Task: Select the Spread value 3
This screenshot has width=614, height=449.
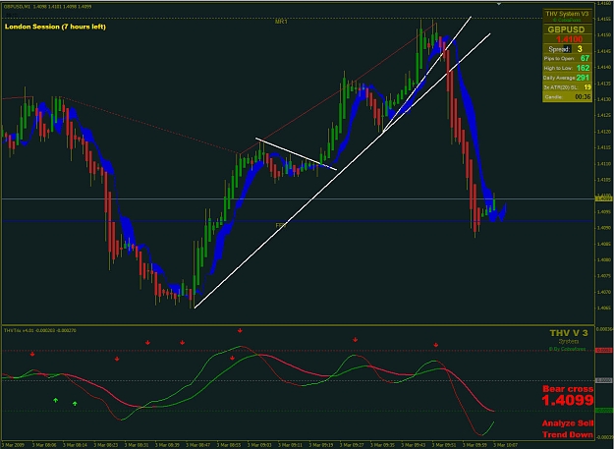Action: coord(580,49)
